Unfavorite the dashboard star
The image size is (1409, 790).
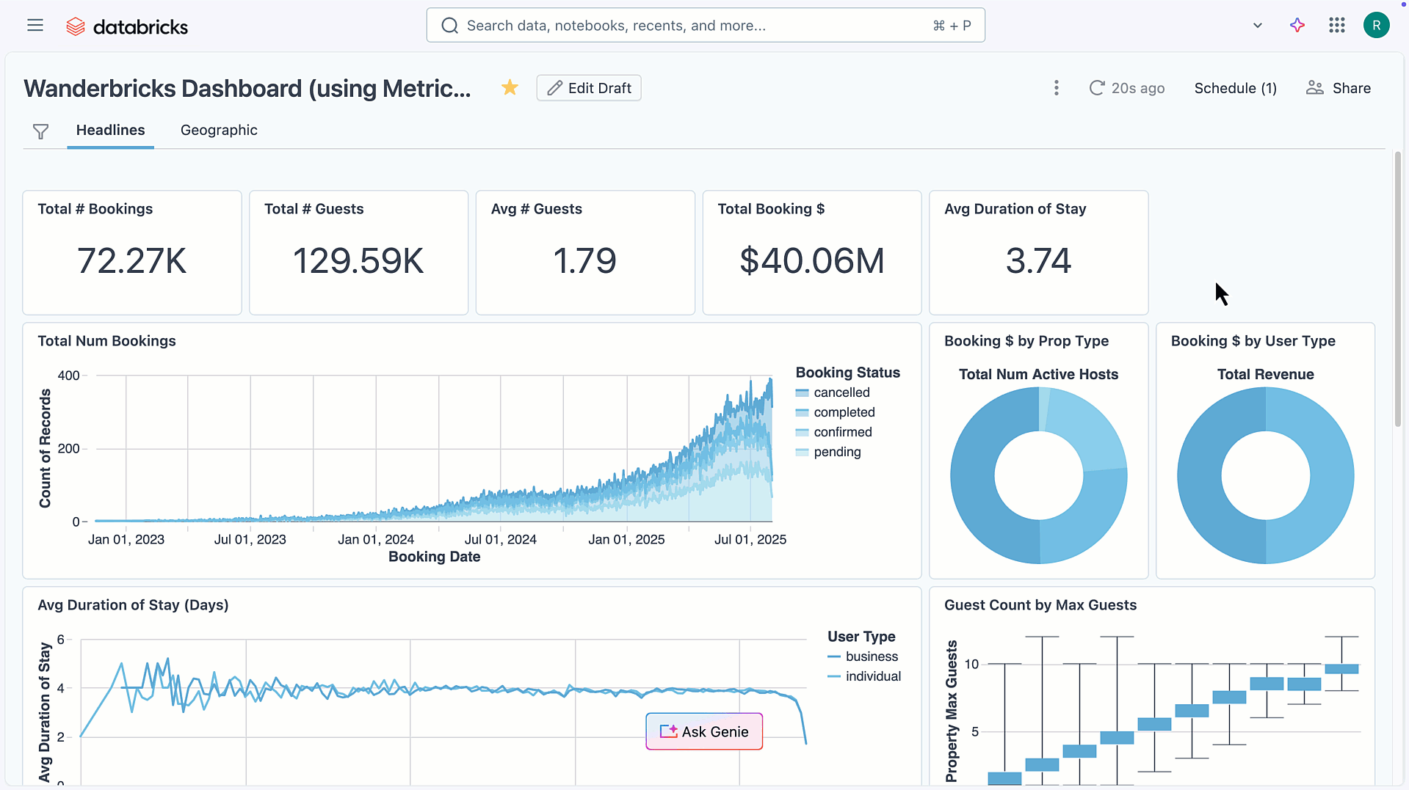click(x=510, y=87)
